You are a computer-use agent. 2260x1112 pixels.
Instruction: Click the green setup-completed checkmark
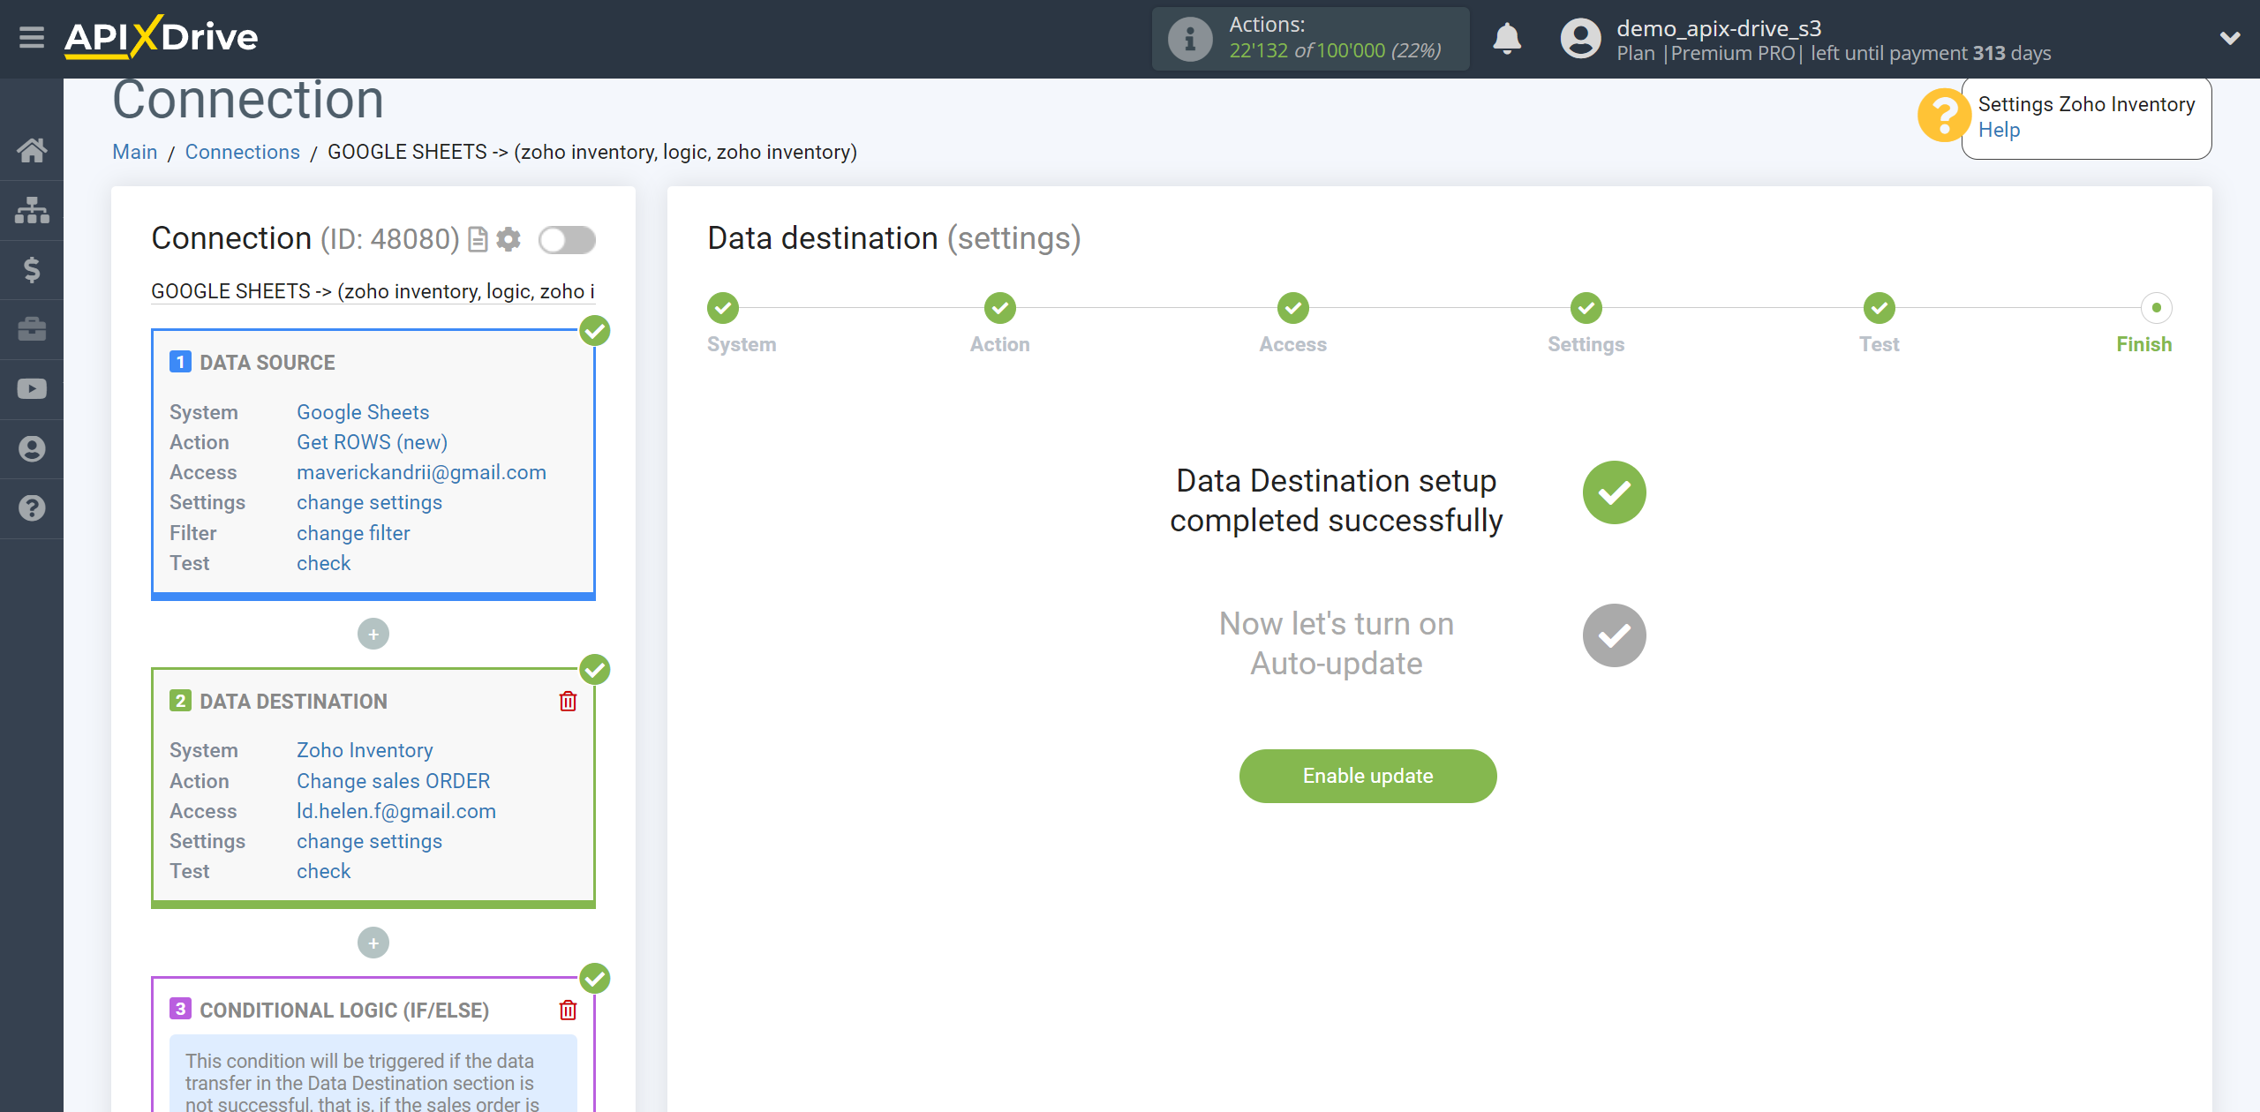(1614, 492)
